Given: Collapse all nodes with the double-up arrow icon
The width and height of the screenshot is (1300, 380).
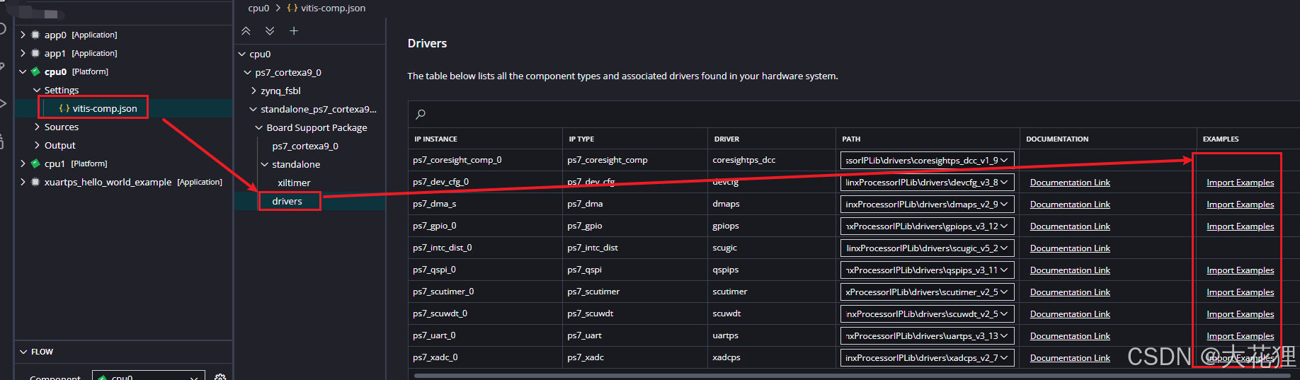Looking at the screenshot, I should [x=246, y=31].
